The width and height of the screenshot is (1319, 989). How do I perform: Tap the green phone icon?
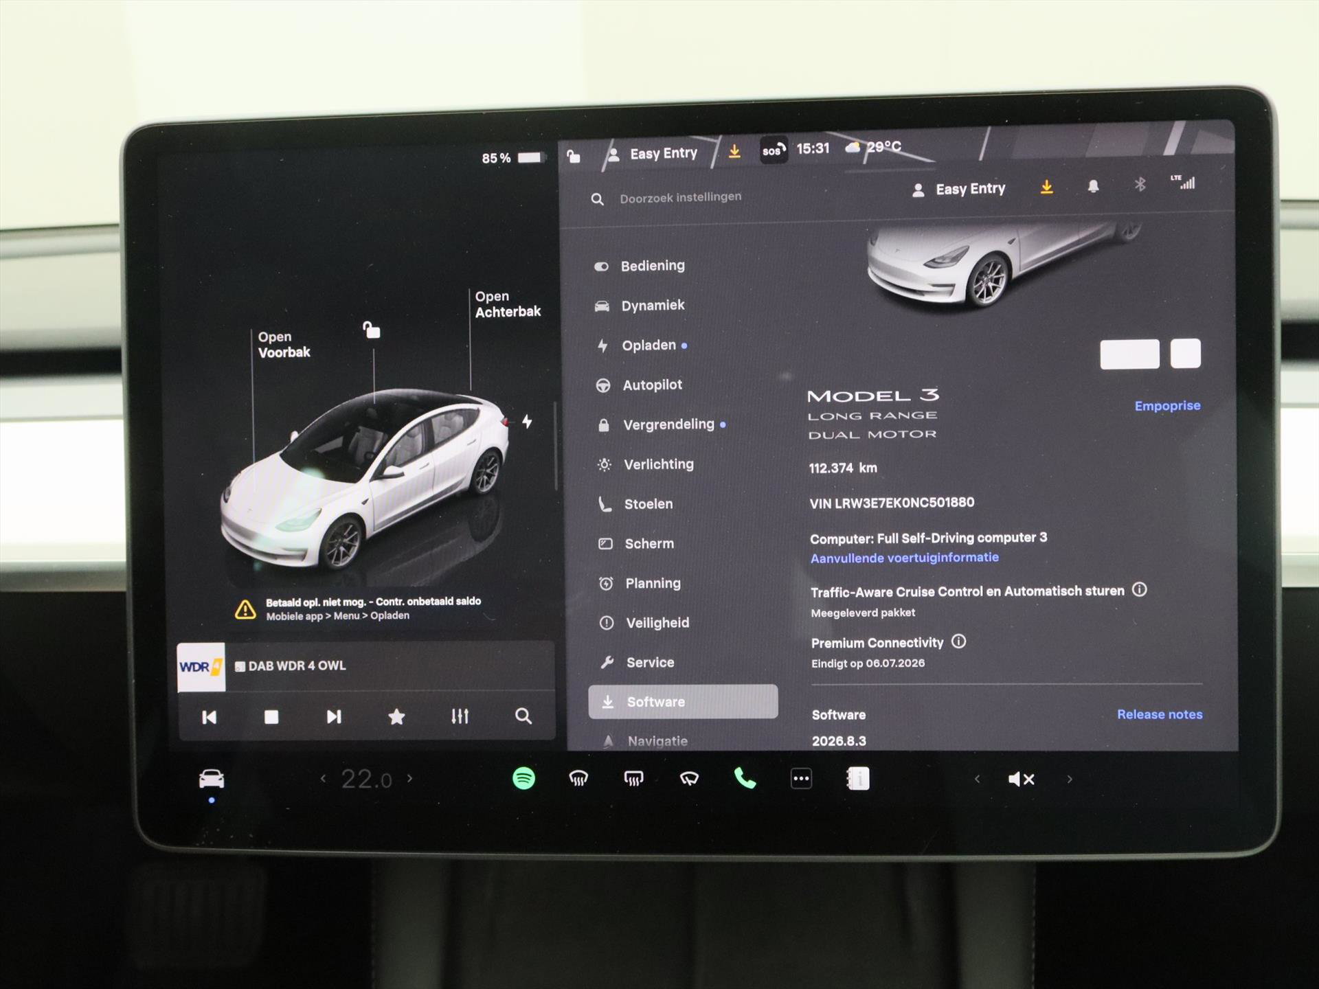(745, 778)
